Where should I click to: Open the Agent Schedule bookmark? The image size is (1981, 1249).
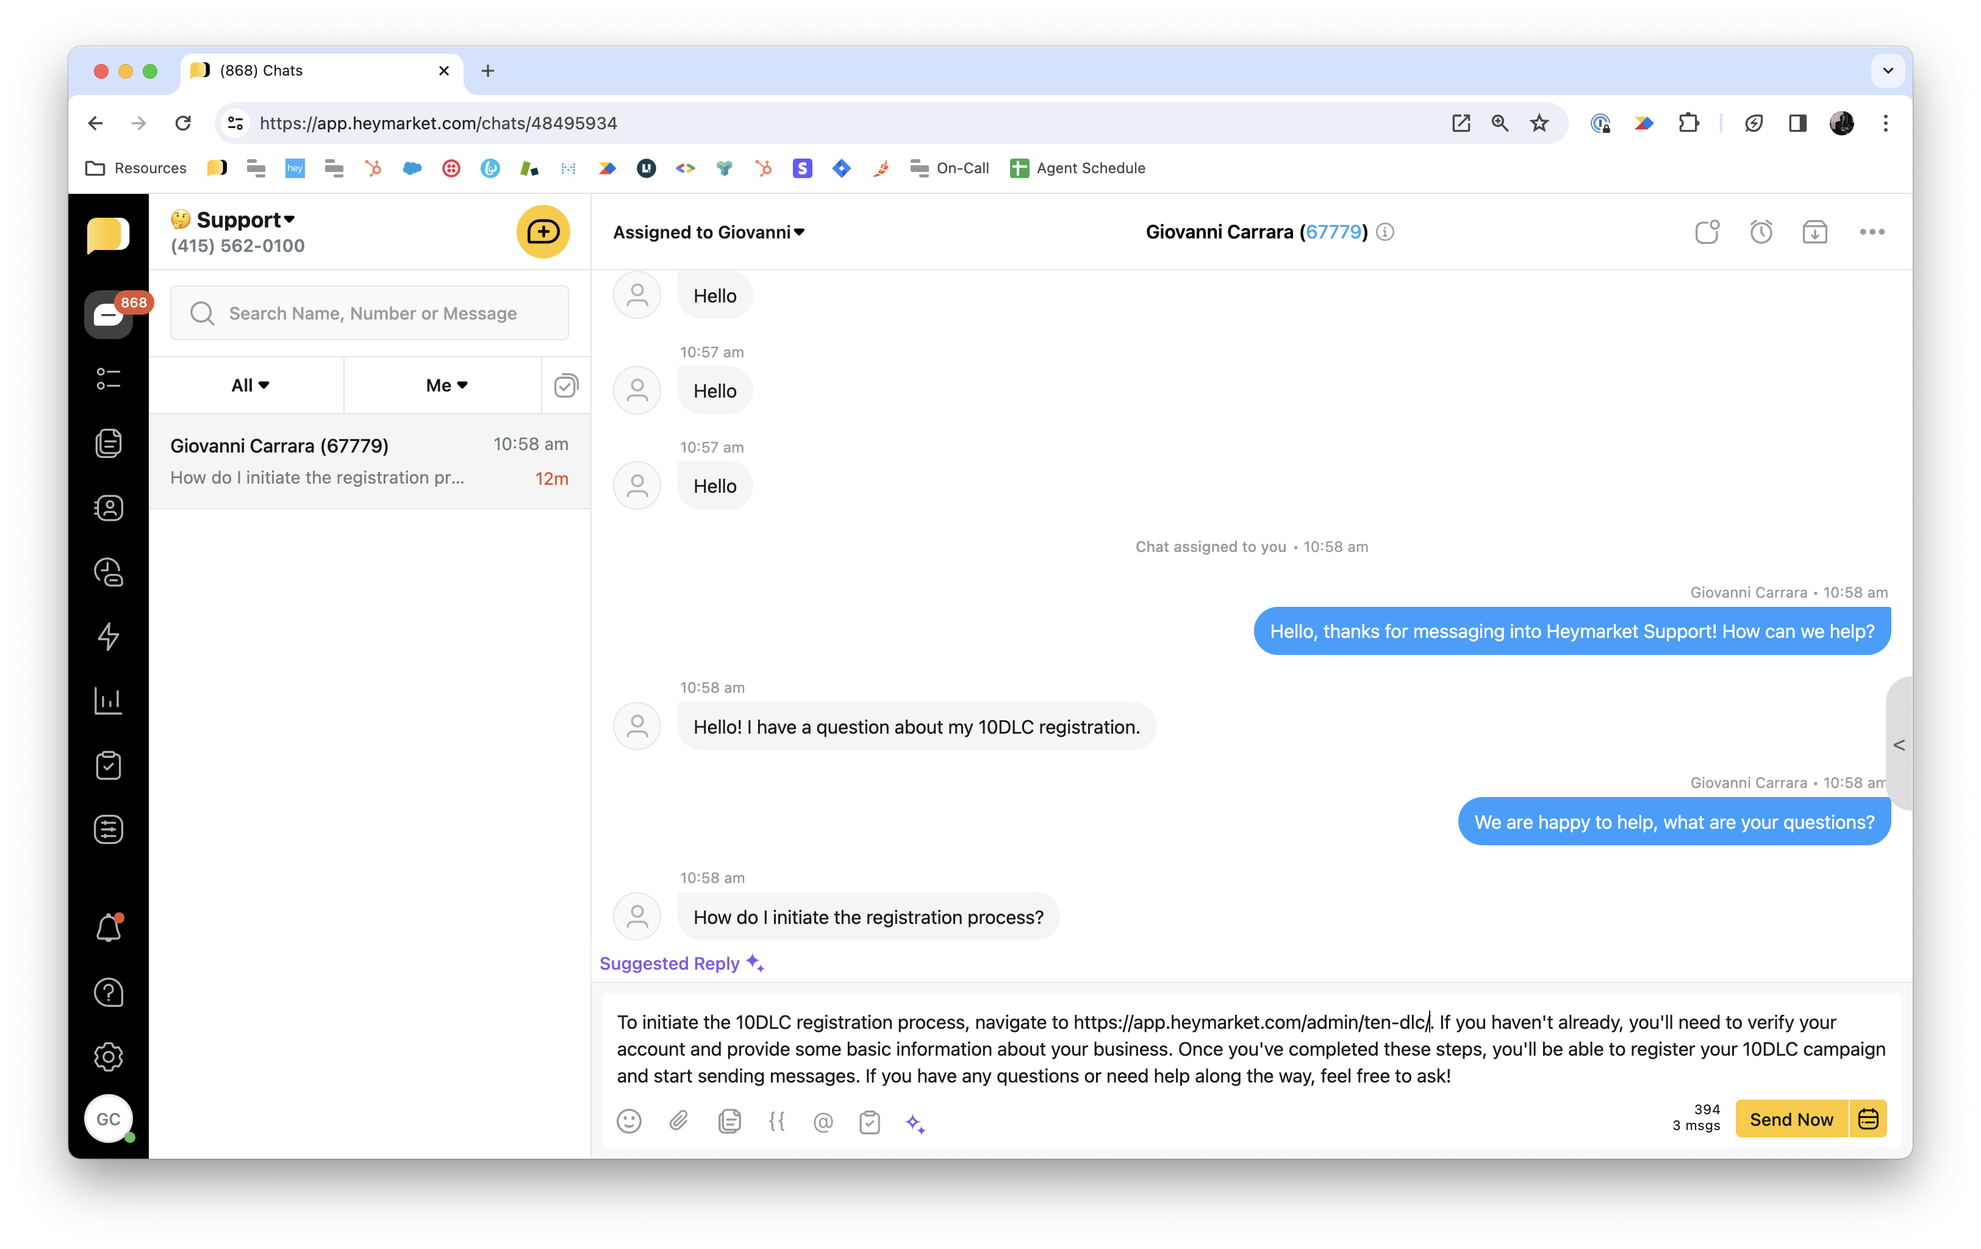tap(1078, 168)
